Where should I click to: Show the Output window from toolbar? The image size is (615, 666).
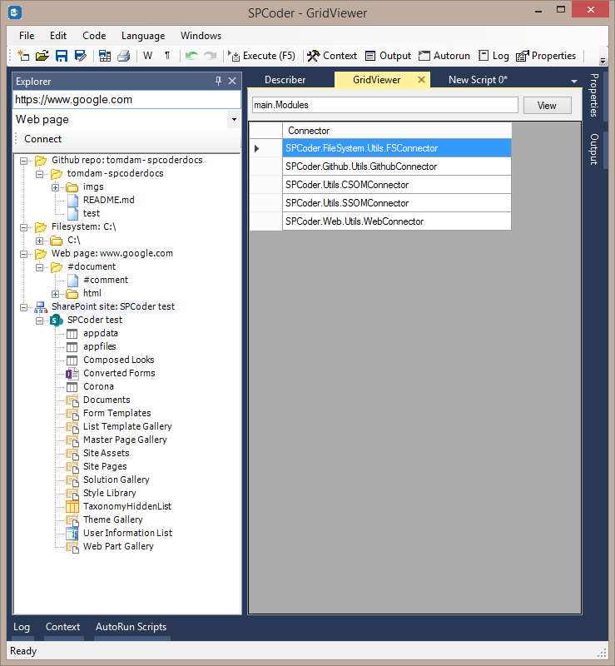tap(388, 56)
